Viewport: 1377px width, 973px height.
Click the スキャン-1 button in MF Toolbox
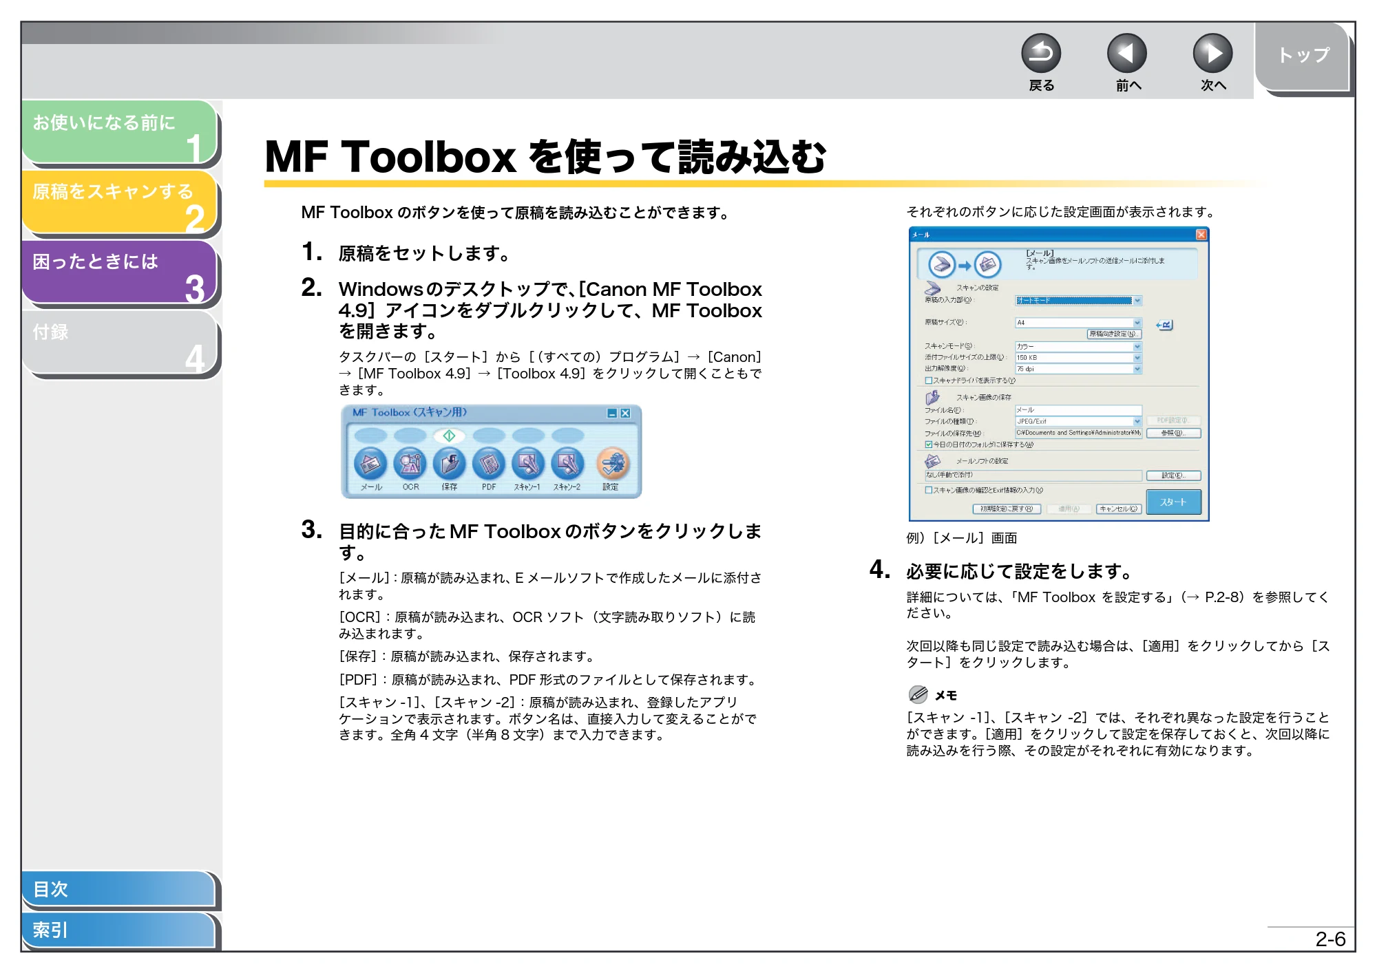tap(528, 464)
